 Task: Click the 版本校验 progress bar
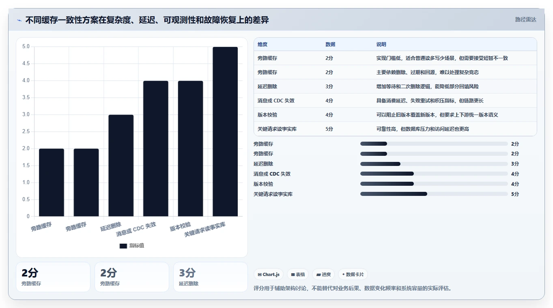(434, 184)
